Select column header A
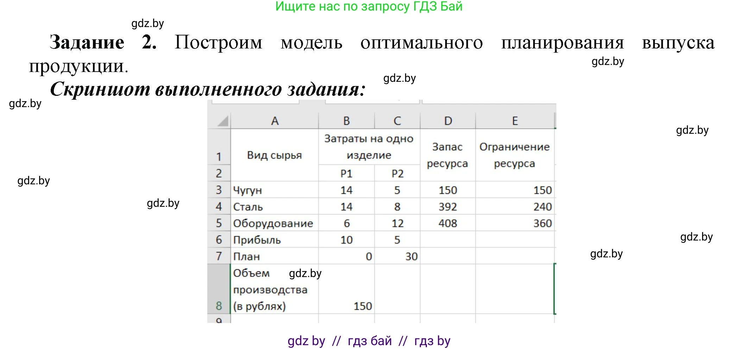Image resolution: width=739 pixels, height=349 pixels. point(276,120)
